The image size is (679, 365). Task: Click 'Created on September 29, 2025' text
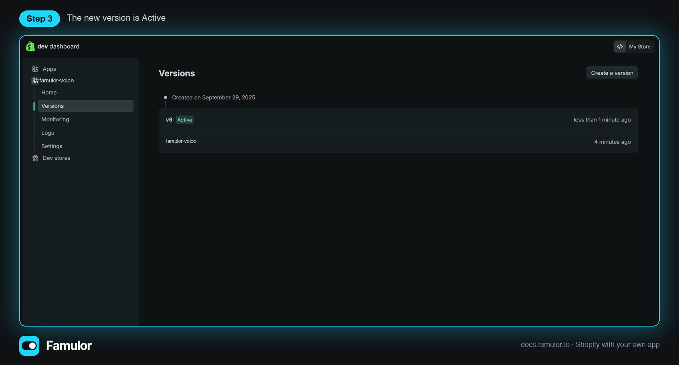click(213, 98)
